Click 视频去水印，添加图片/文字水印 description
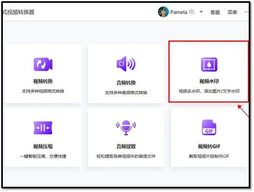The width and height of the screenshot is (254, 192). 209,91
